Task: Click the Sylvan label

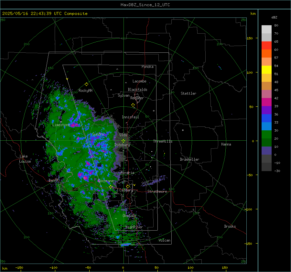Action: [x=124, y=95]
